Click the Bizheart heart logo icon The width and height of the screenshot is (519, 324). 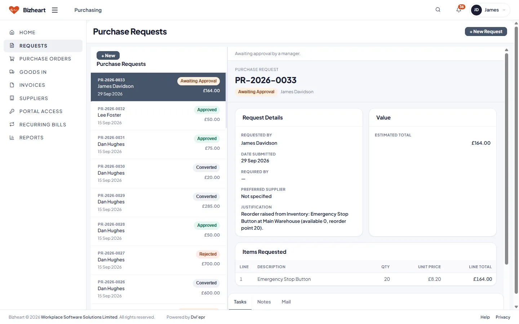14,10
